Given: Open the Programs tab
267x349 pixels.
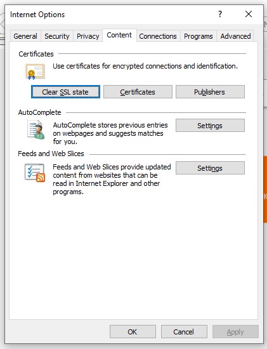Looking at the screenshot, I should point(199,36).
